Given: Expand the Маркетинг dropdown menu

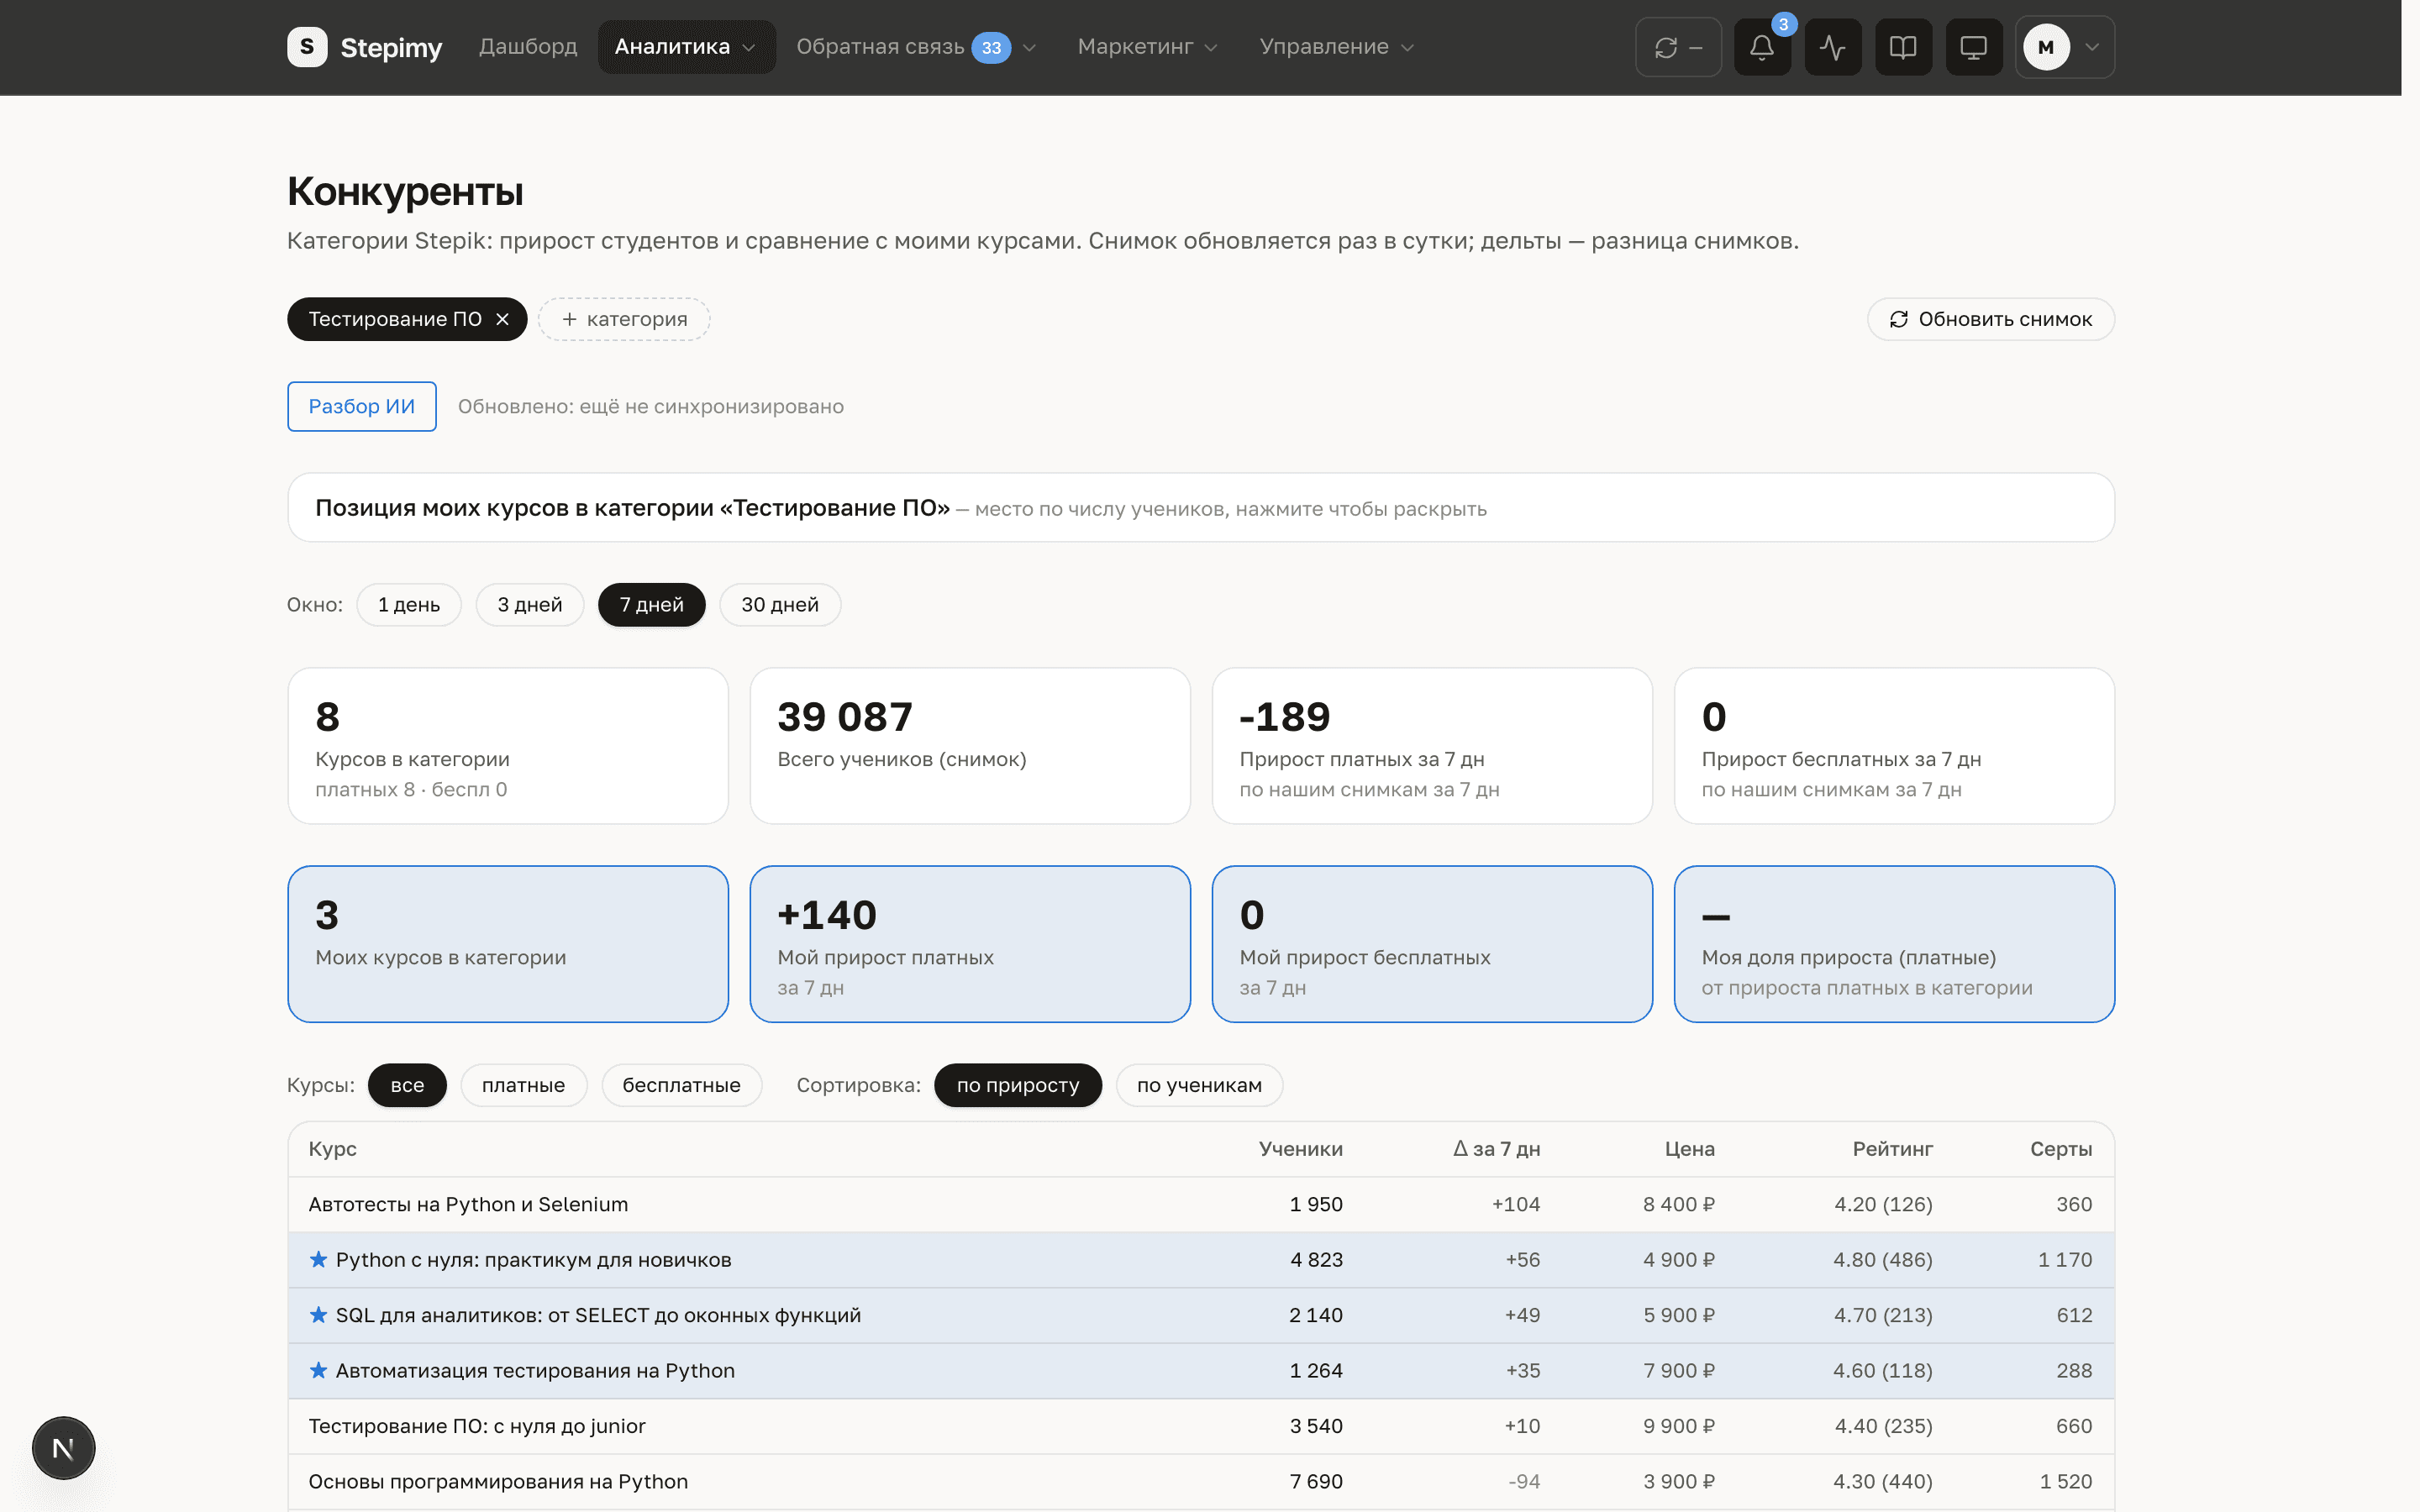Looking at the screenshot, I should click(1147, 47).
